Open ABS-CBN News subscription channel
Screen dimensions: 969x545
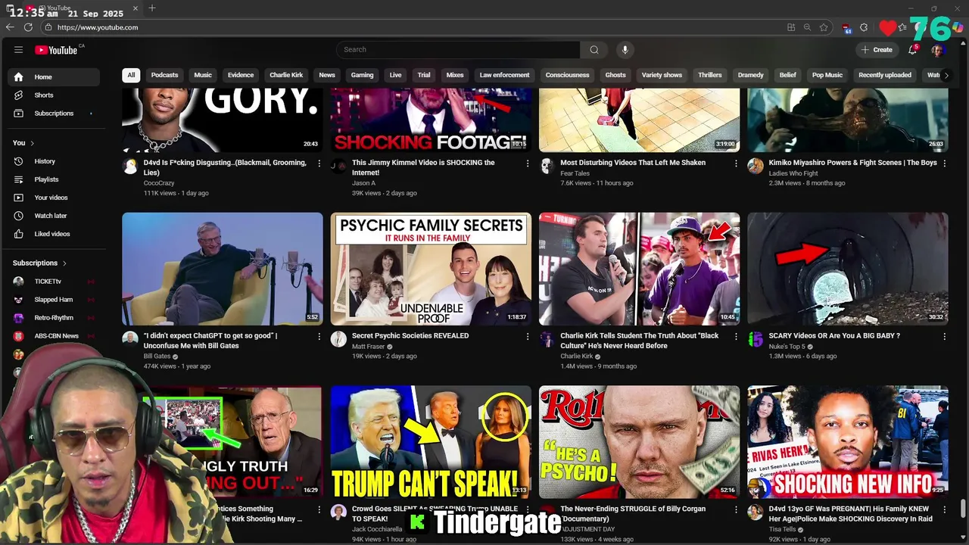[x=53, y=336]
